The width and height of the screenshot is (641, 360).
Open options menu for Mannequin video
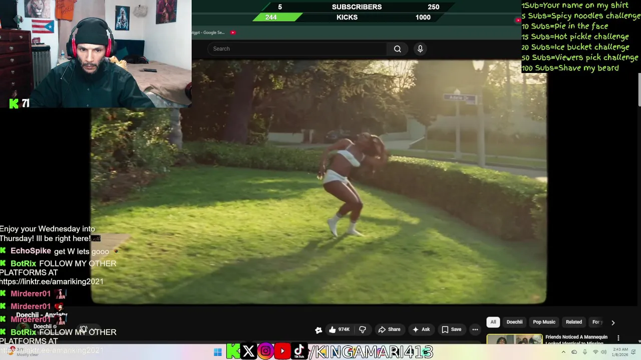point(618,338)
